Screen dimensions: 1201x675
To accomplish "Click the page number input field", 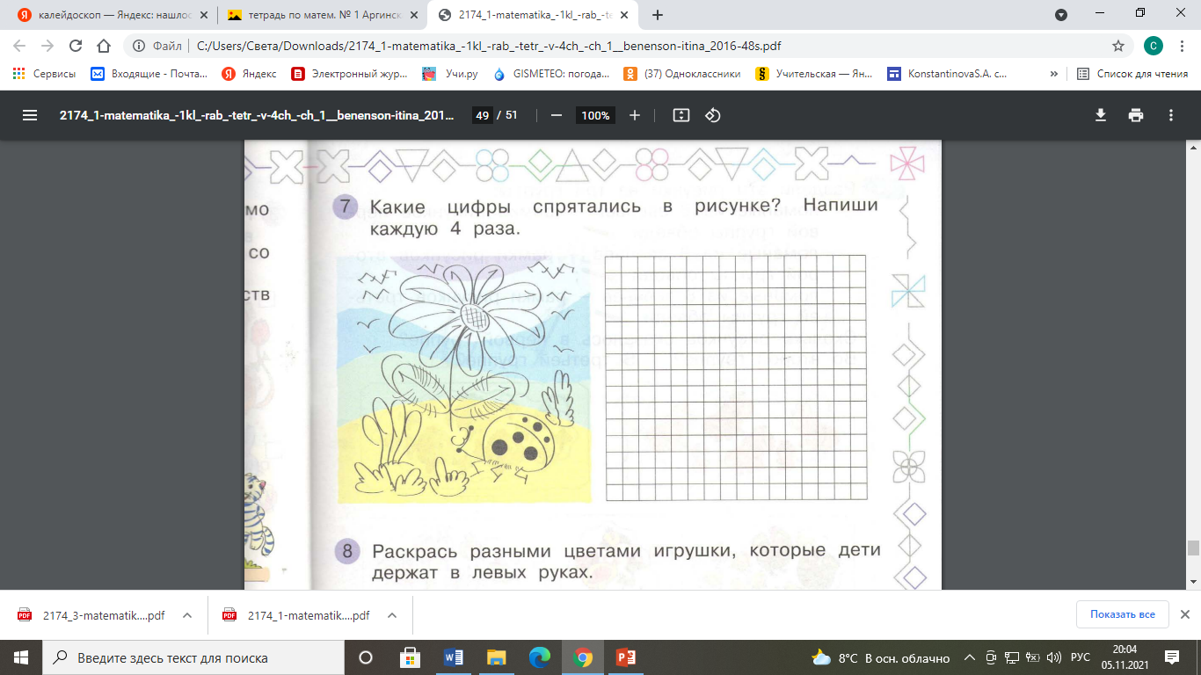I will pyautogui.click(x=481, y=115).
